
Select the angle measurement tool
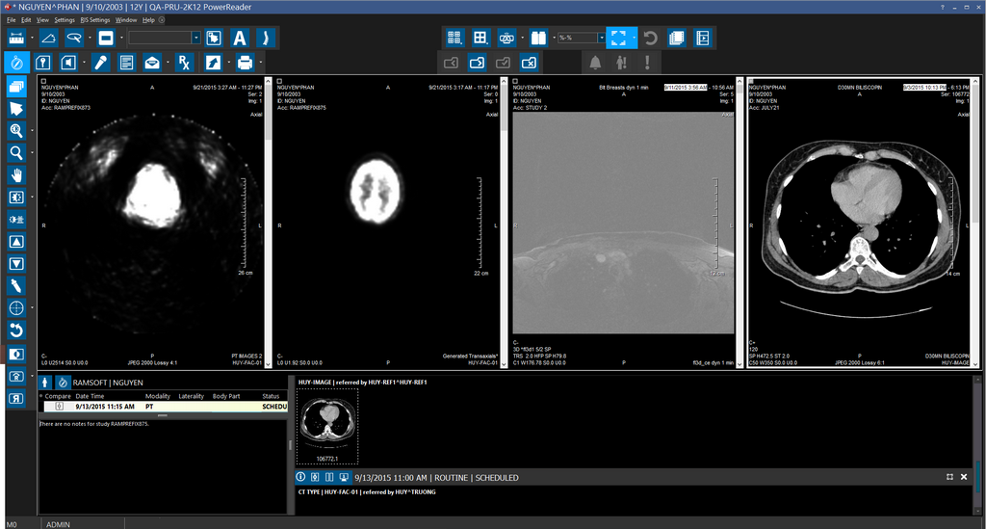[48, 39]
